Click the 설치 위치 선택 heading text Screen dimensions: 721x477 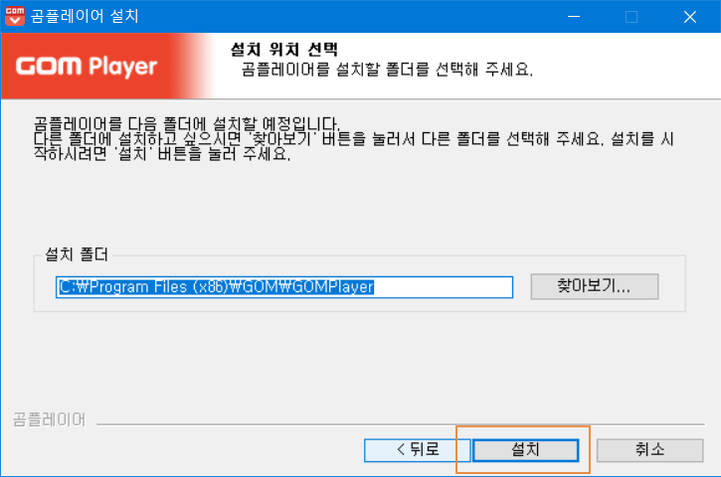tap(284, 49)
